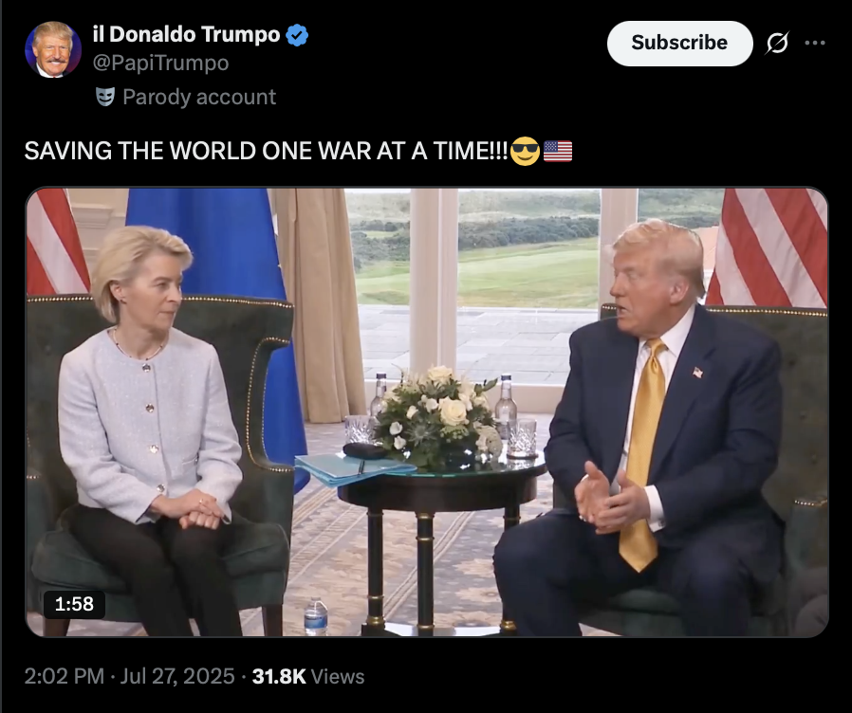The width and height of the screenshot is (852, 713).
Task: Click the Jul 27, 2025 date
Action: click(x=177, y=676)
